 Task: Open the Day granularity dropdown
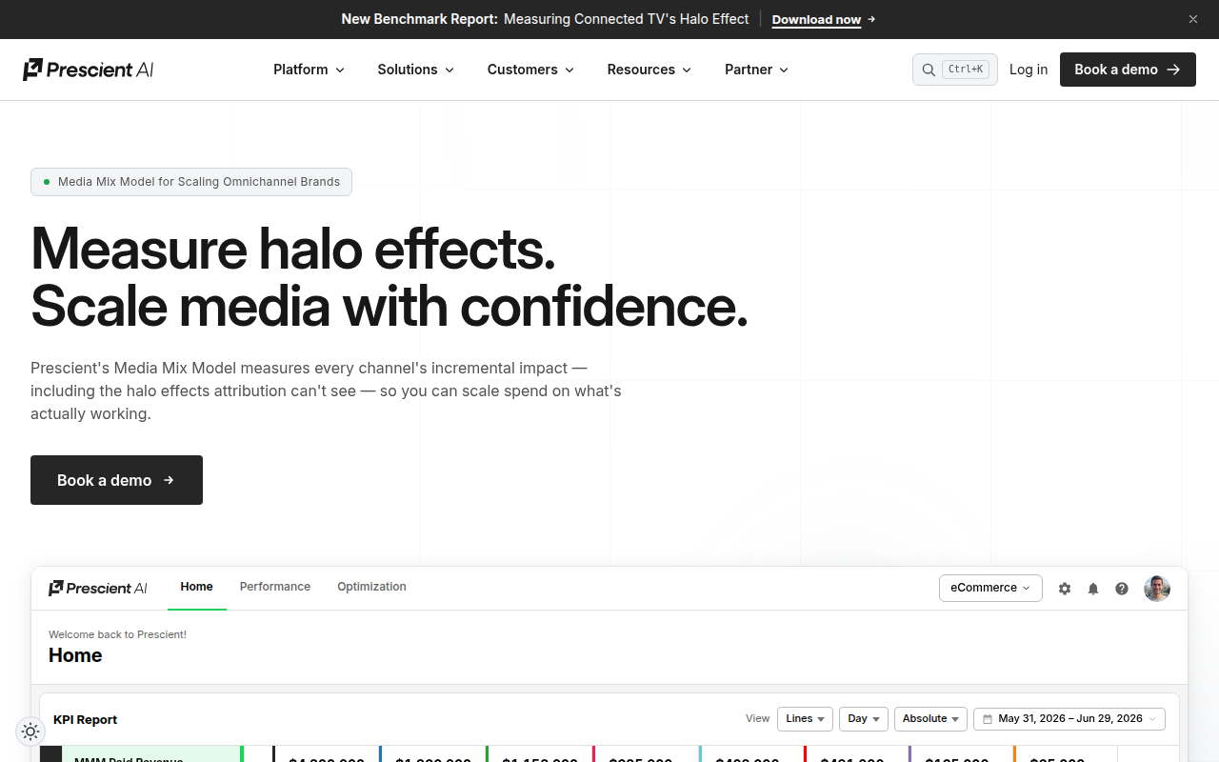point(864,719)
